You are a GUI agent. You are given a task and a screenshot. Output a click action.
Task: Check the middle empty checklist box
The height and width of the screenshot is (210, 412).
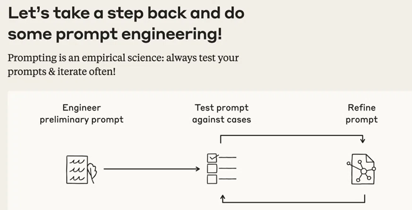tap(212, 169)
